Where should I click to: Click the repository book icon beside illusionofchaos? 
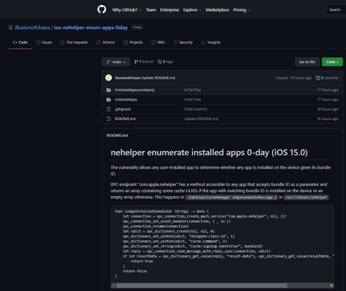pos(11,28)
